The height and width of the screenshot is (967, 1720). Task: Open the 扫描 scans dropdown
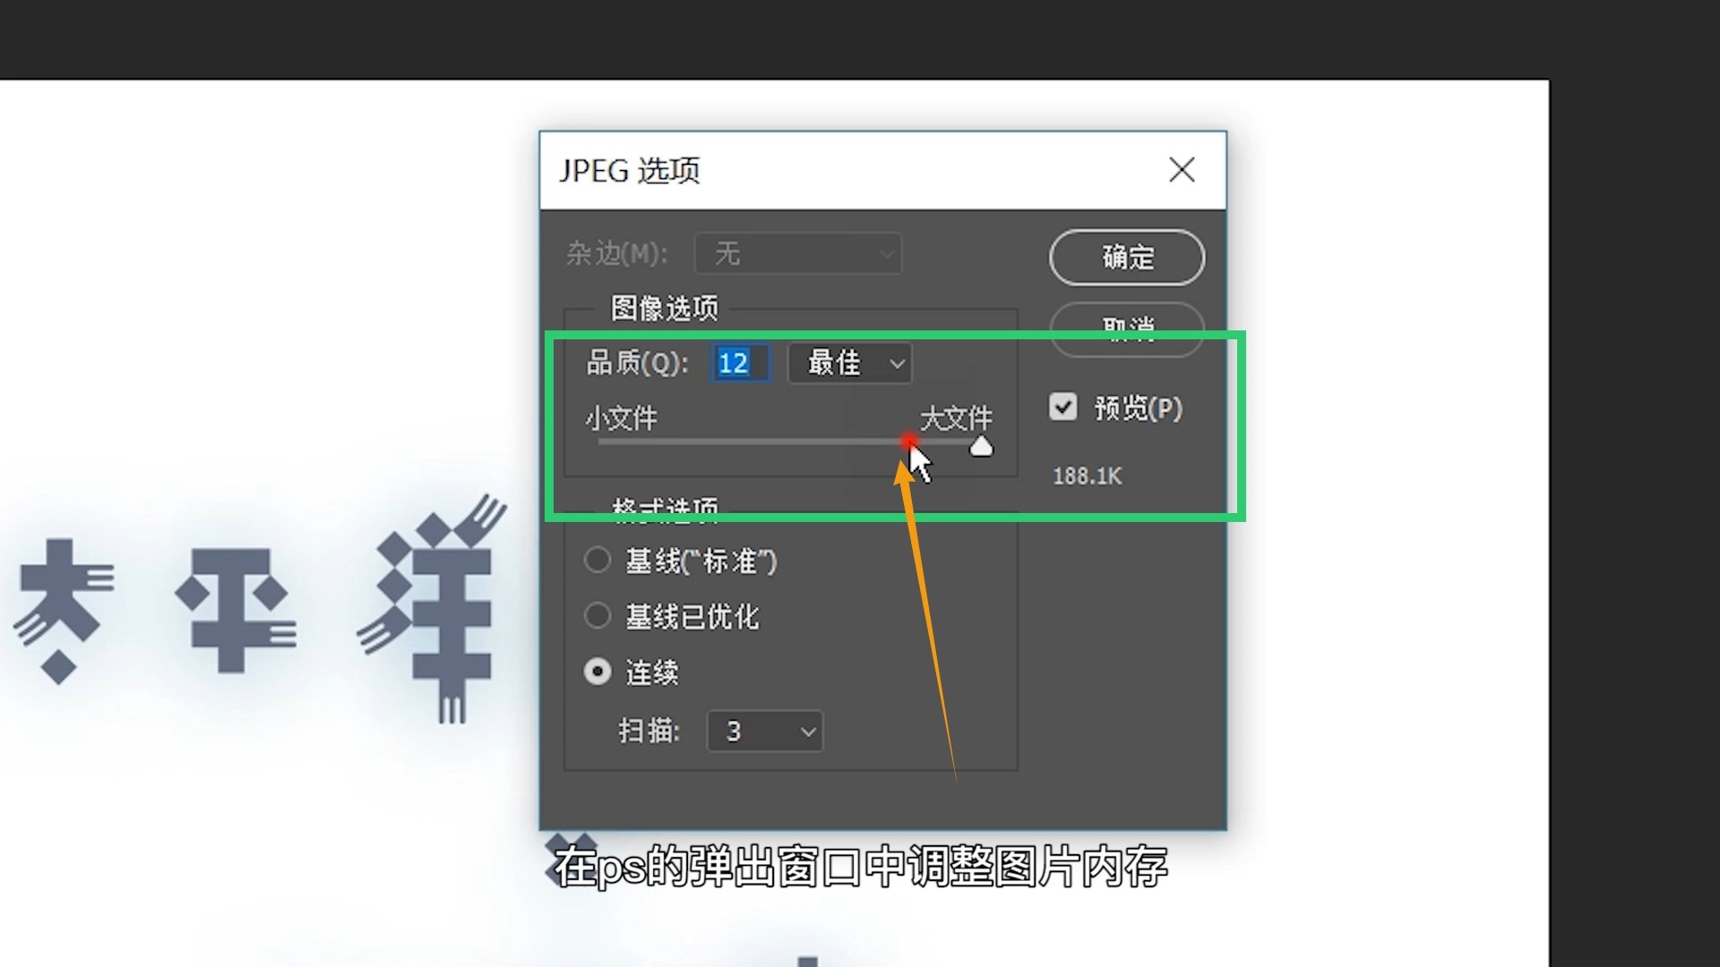click(764, 732)
